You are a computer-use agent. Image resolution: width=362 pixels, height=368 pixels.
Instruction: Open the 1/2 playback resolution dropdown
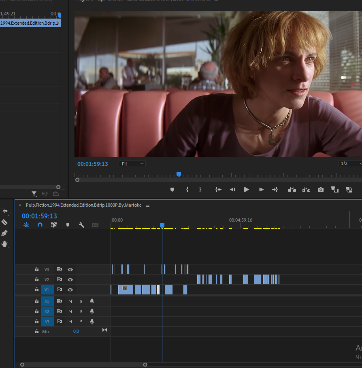point(350,163)
